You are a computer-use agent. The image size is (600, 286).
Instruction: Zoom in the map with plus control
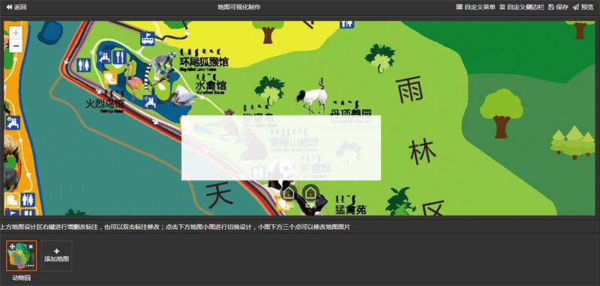[x=16, y=33]
